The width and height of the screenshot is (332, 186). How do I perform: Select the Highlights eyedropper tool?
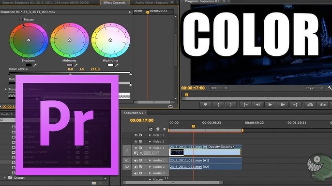coord(117,65)
